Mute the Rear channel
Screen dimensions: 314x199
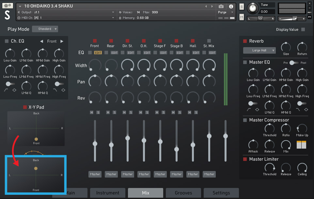[108, 113]
